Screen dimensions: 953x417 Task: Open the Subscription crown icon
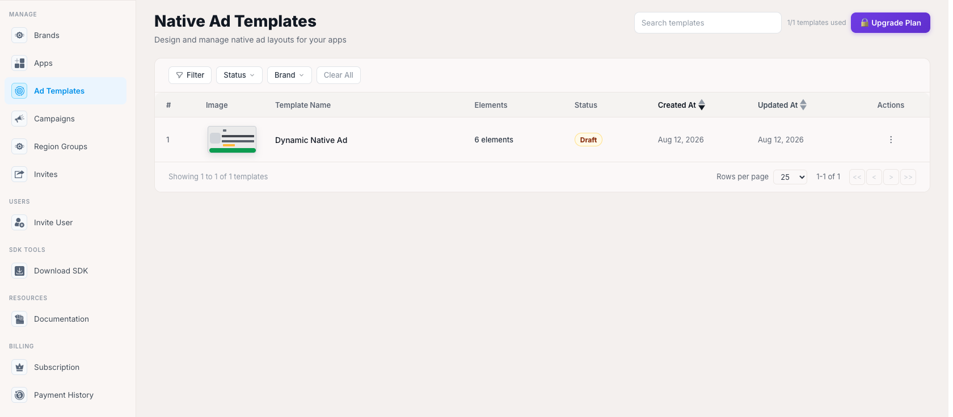click(x=20, y=367)
